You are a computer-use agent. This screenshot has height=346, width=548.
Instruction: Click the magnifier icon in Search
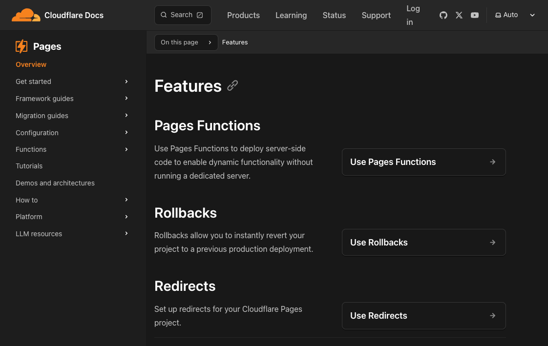point(164,15)
